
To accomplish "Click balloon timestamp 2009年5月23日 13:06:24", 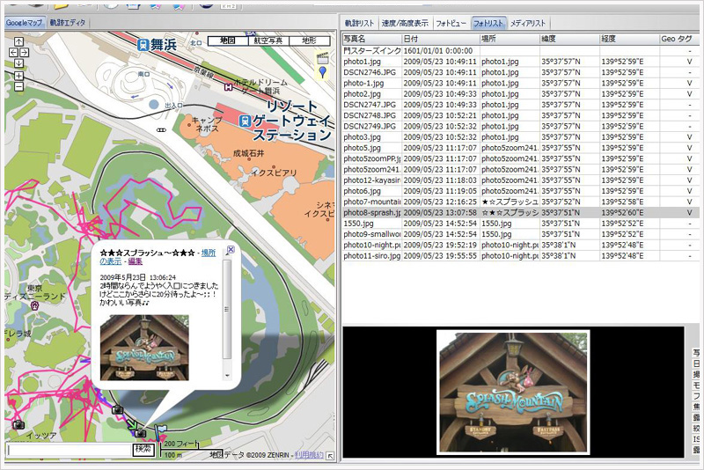I will 138,277.
